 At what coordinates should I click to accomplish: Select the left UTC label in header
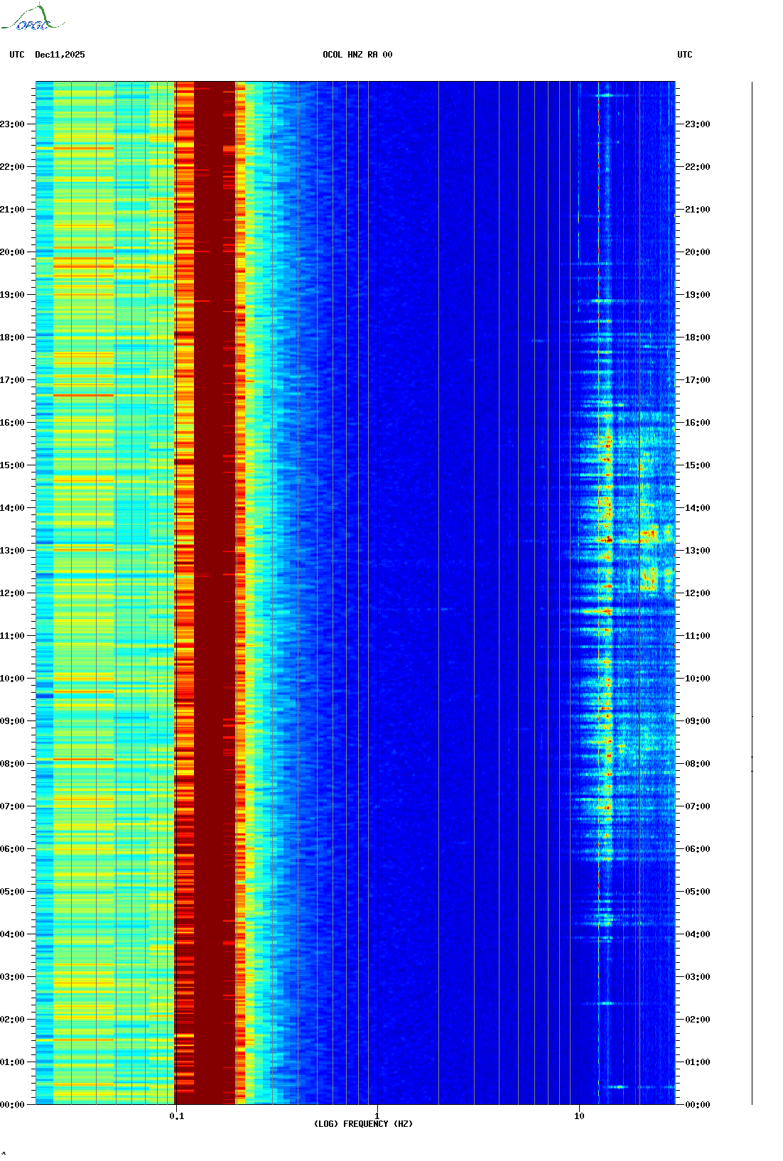coord(17,55)
